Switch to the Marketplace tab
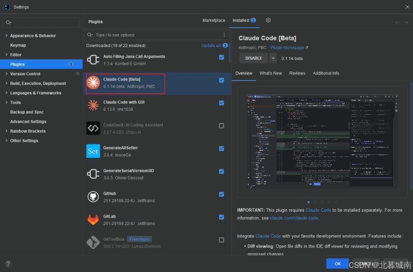 click(214, 20)
